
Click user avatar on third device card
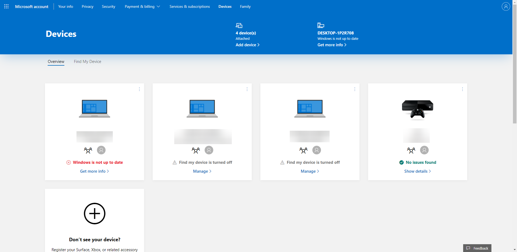[x=317, y=150]
